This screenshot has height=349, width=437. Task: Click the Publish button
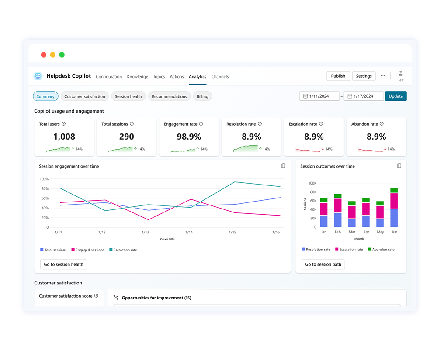tap(338, 76)
